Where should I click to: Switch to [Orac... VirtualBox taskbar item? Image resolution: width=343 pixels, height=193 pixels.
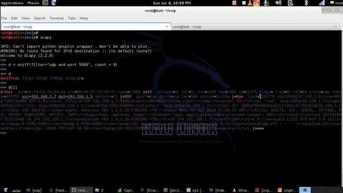[x=149, y=190]
